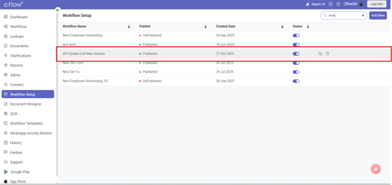Go to Kanban in the sidebar
392x185 pixels.
pos(16,152)
